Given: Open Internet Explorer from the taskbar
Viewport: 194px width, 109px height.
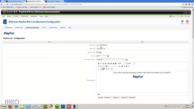Looking at the screenshot, I should (16, 106).
